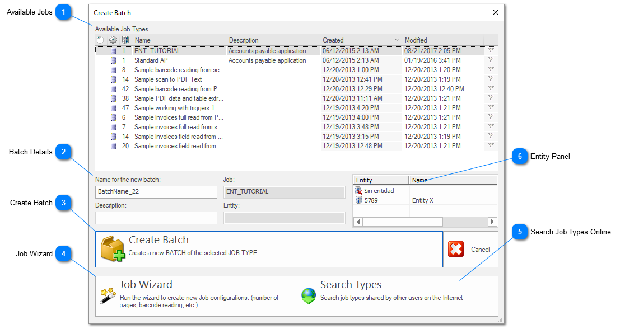Click the clock icon in the first column header
Image resolution: width=620 pixels, height=329 pixels.
[101, 40]
